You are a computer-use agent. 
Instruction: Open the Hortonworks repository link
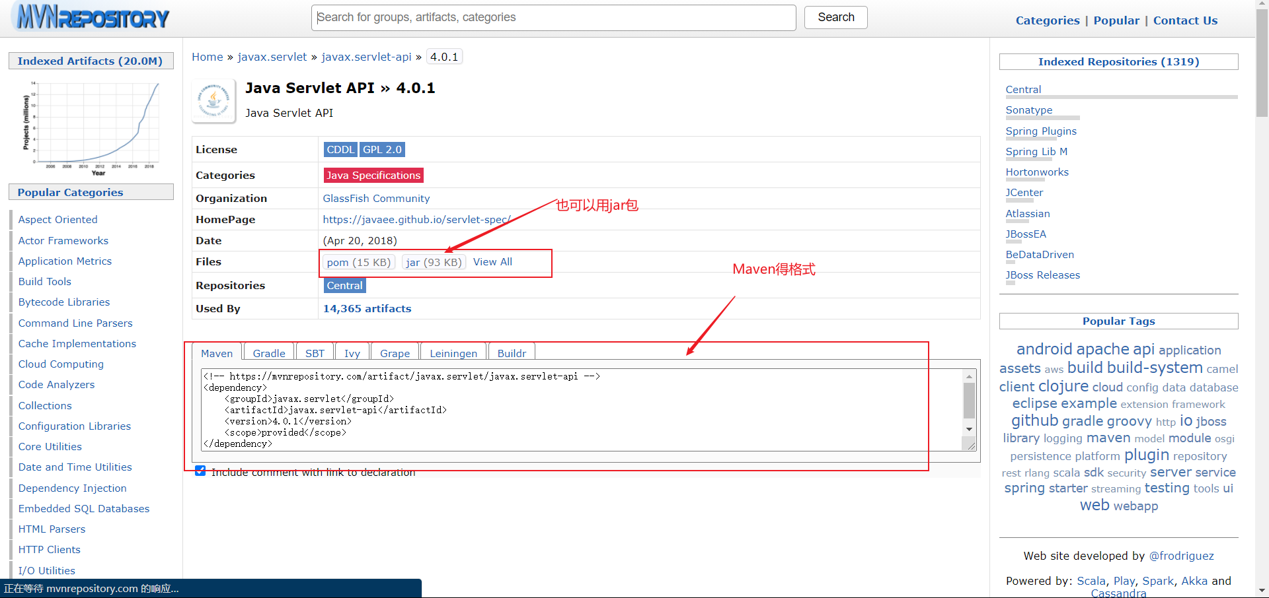tap(1037, 172)
